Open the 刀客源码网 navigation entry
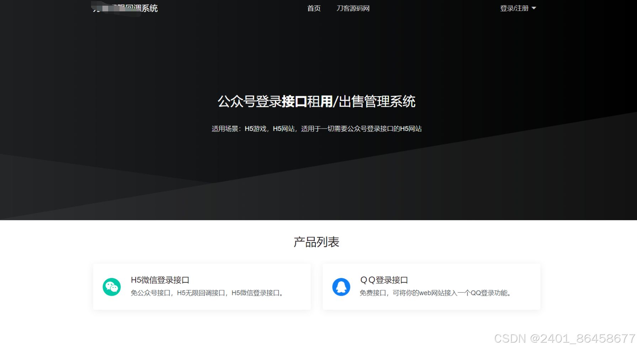 (x=354, y=8)
